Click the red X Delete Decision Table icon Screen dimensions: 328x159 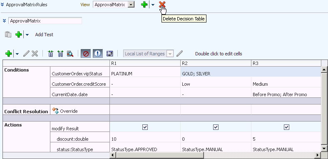click(162, 5)
